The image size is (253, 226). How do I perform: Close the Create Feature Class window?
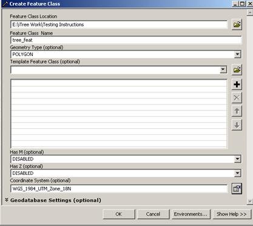[249, 4]
